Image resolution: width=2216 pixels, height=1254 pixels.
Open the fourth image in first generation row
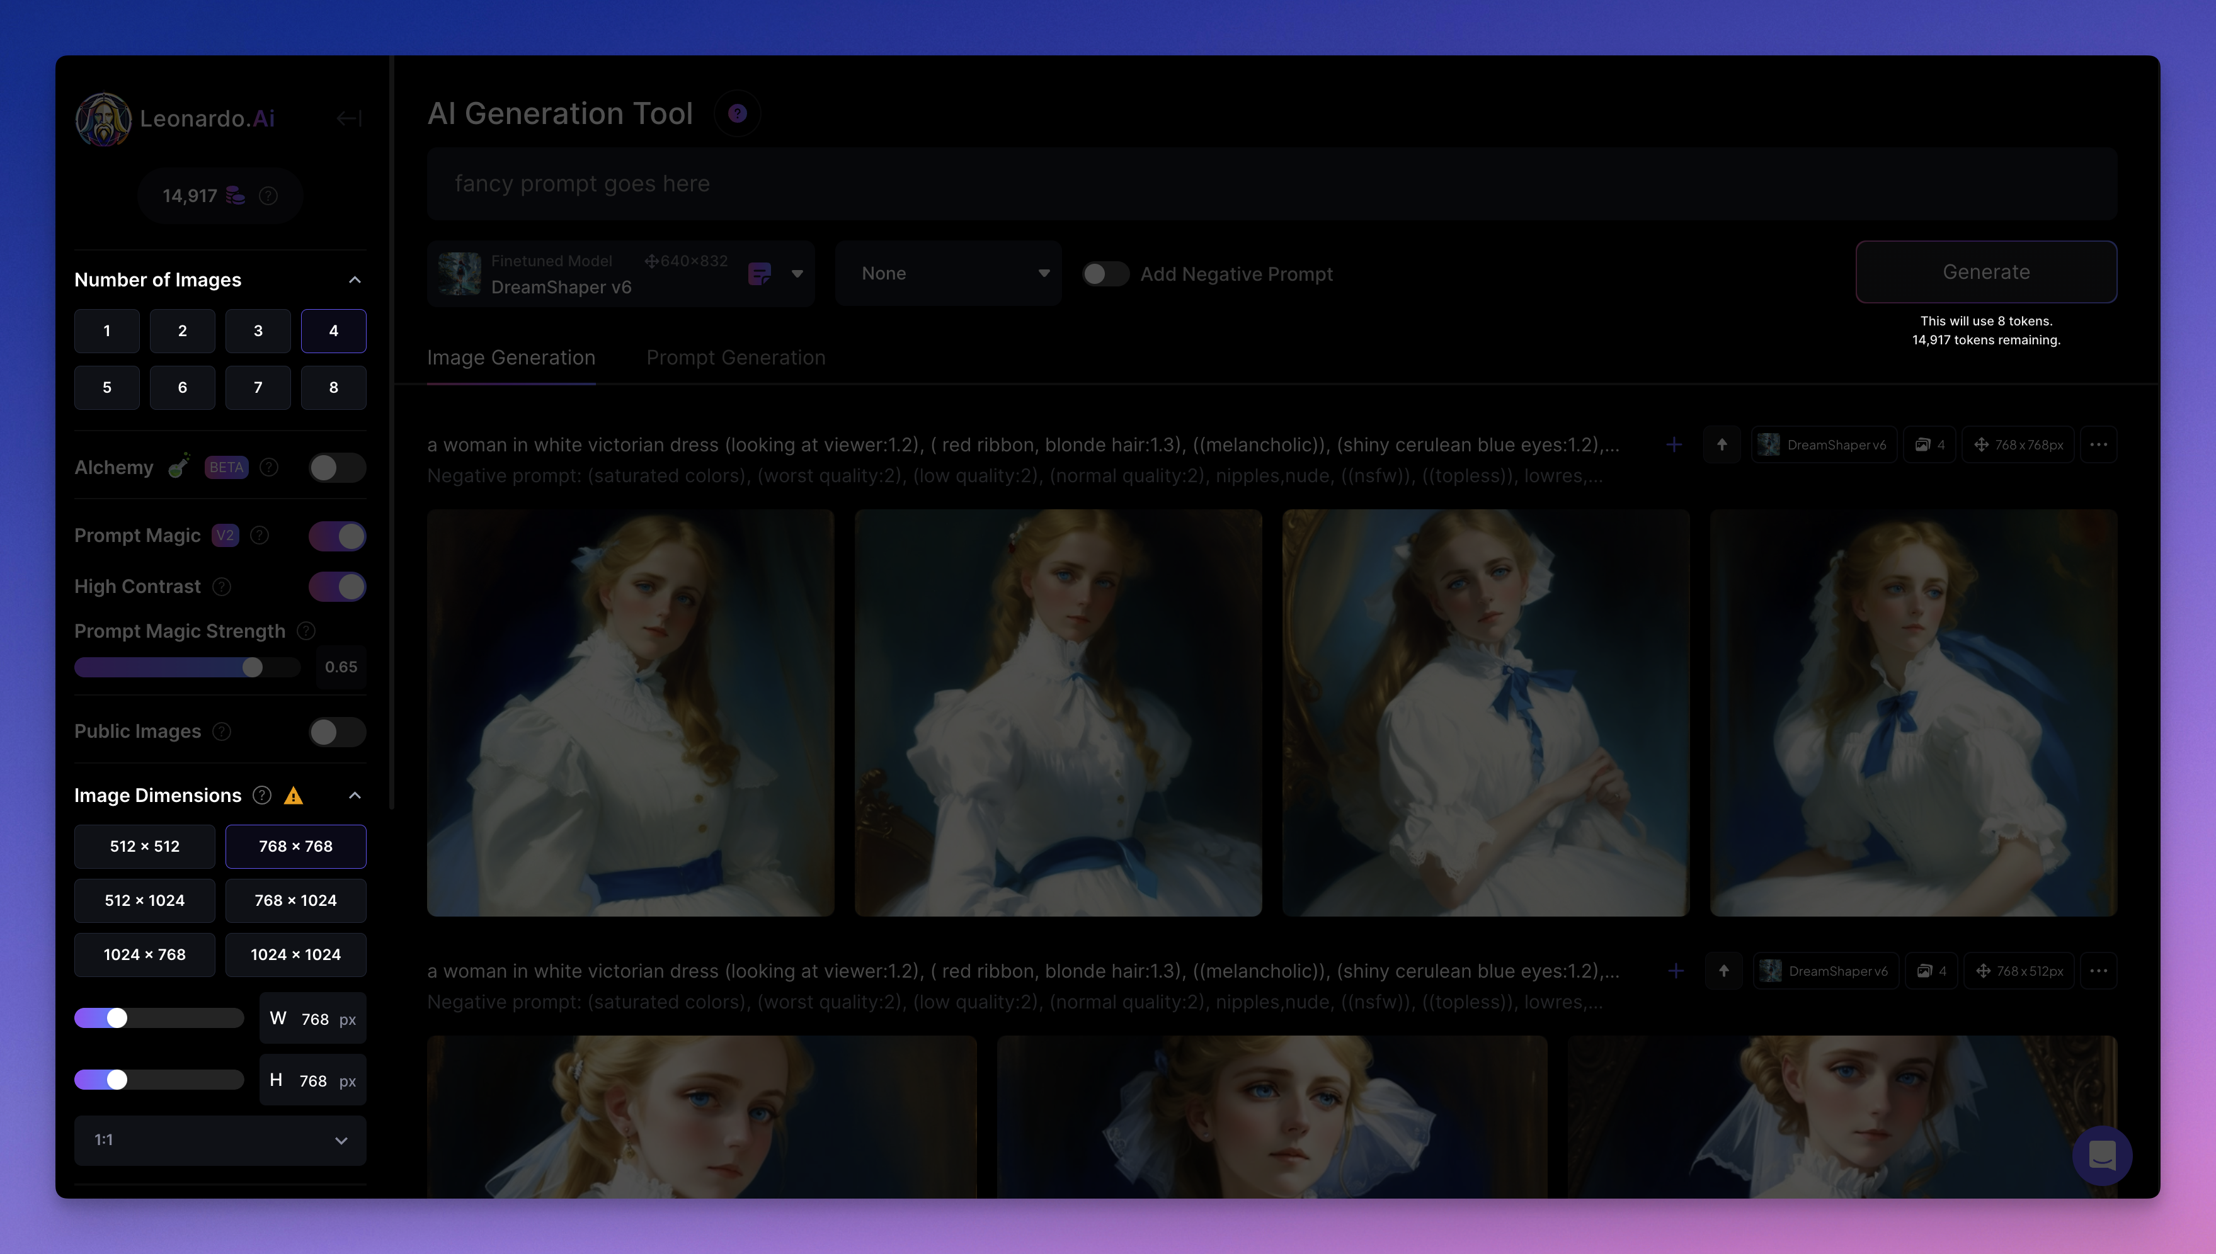tap(1914, 713)
